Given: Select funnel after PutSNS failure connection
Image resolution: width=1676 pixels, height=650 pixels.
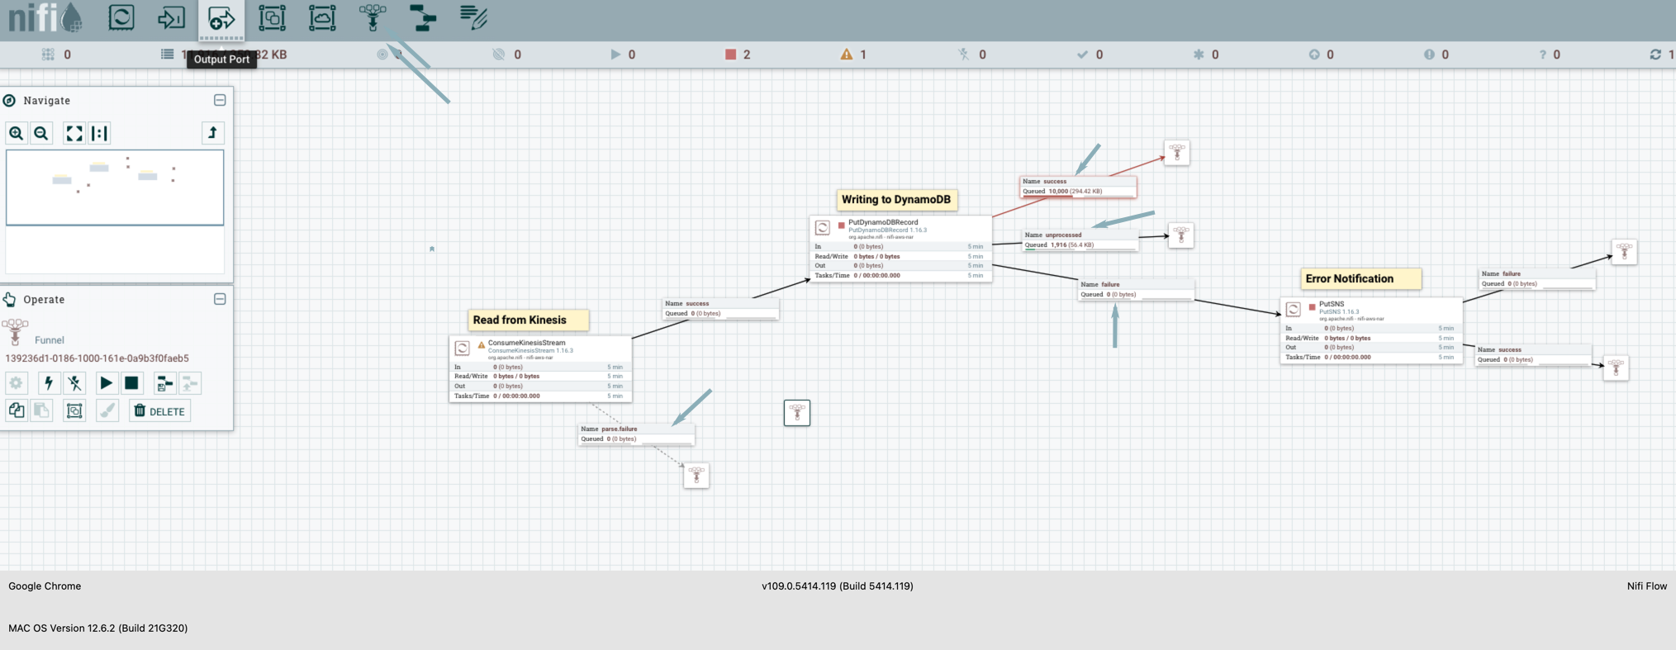Looking at the screenshot, I should [1625, 251].
